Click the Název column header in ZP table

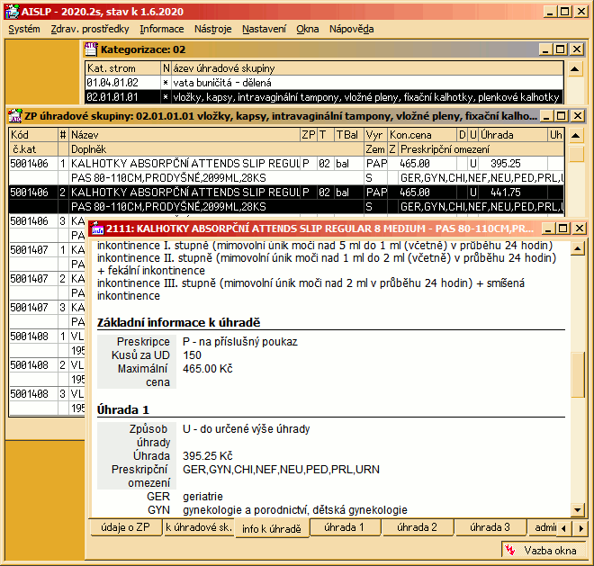pyautogui.click(x=184, y=135)
